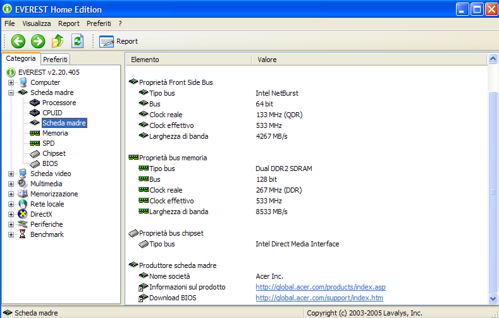The width and height of the screenshot is (499, 318).
Task: Click the Rete locale globe icon
Action: (23, 204)
